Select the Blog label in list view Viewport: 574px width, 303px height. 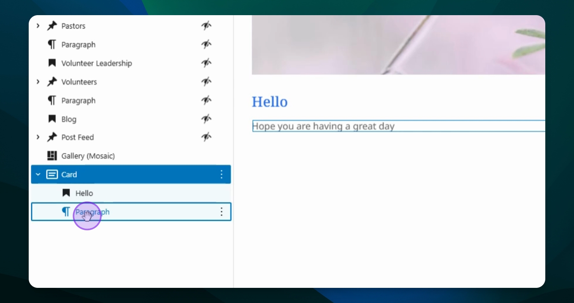point(69,119)
